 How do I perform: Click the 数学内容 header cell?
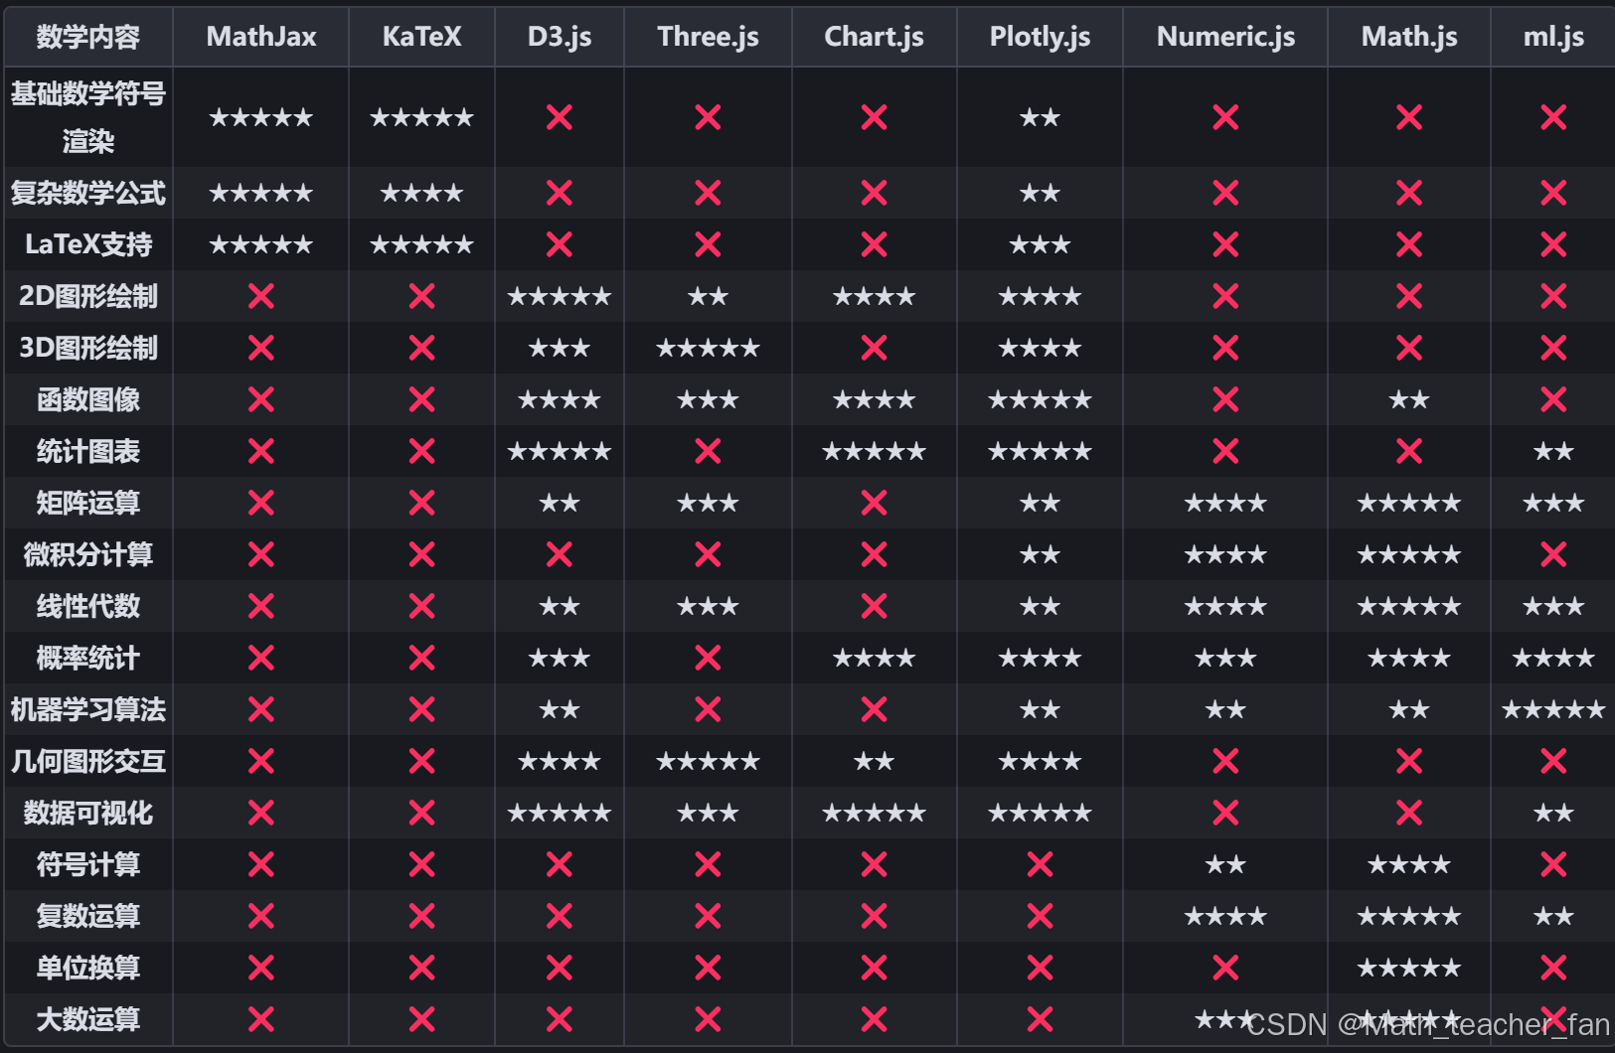tap(88, 37)
